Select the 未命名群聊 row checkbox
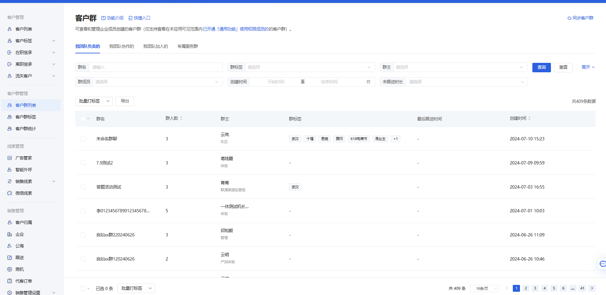 click(83, 139)
